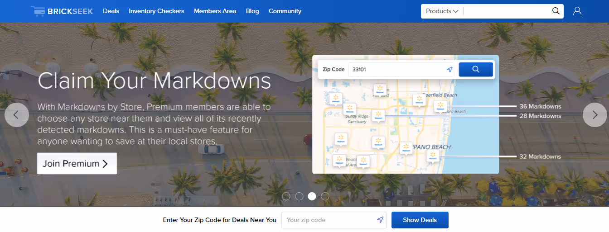Click the 32 Markdowns label
This screenshot has height=232, width=609.
(540, 156)
